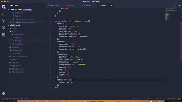The height and width of the screenshot is (102, 182).
Task: Click Ln 41, Col 17 cursor position
Action: tap(138, 99)
